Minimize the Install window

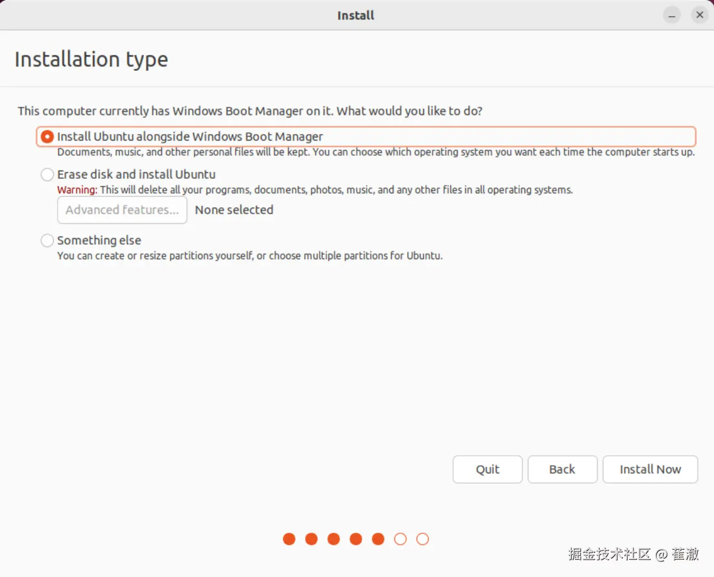click(x=672, y=16)
